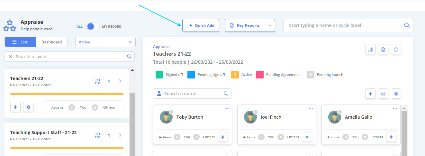Image resolution: width=425 pixels, height=156 pixels.
Task: Click Teaching Support Staff progress bar
Action: [x=67, y=148]
